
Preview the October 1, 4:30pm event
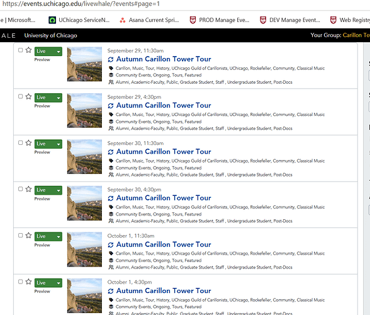coord(42,292)
